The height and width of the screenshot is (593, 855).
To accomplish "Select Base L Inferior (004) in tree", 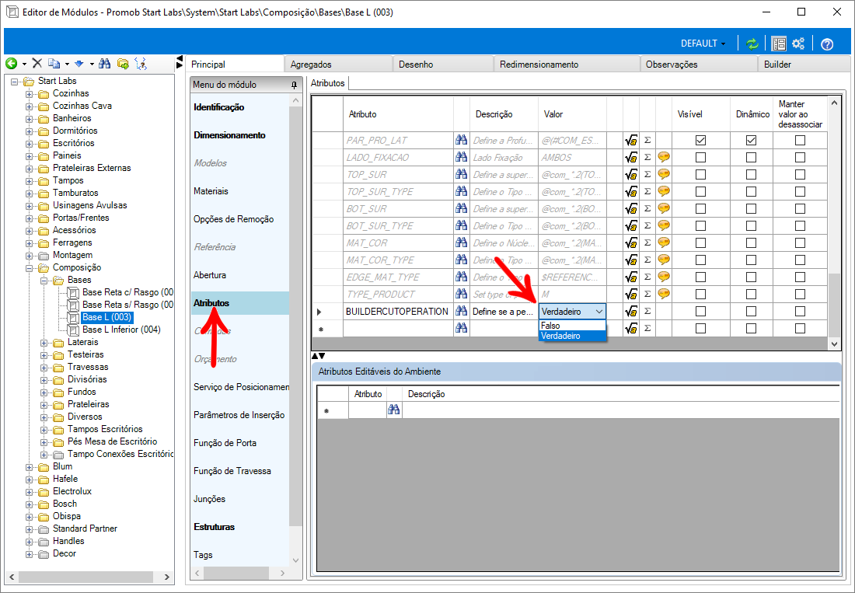I will (121, 330).
